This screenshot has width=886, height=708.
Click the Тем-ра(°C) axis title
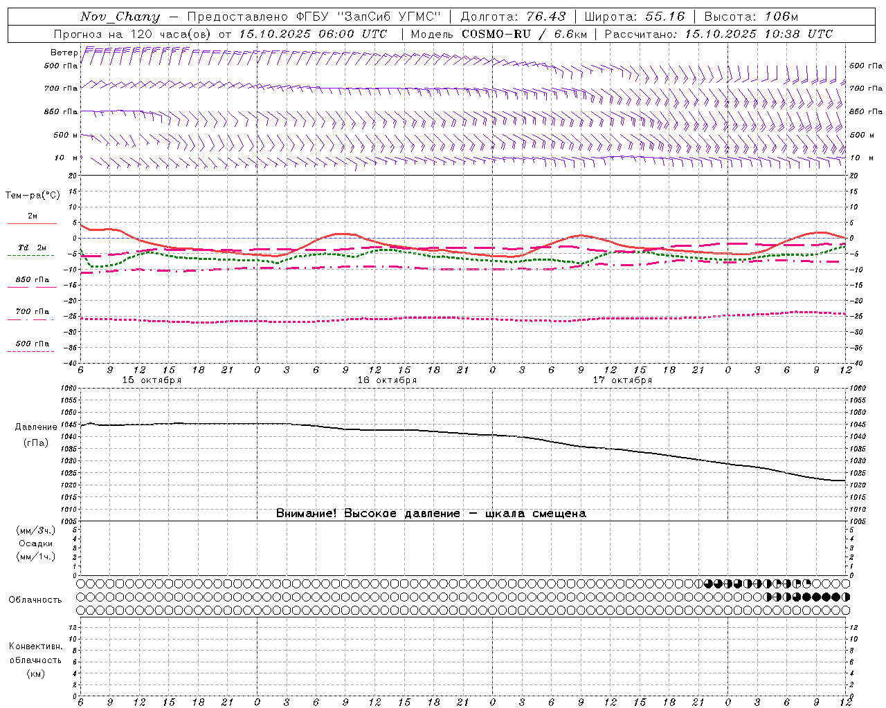coord(33,196)
